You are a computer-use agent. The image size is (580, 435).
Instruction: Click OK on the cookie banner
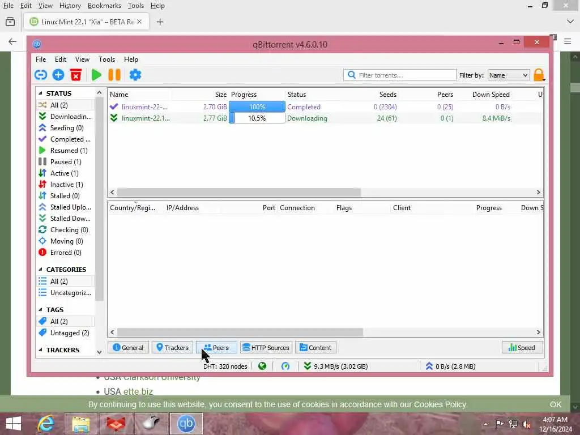(x=555, y=404)
